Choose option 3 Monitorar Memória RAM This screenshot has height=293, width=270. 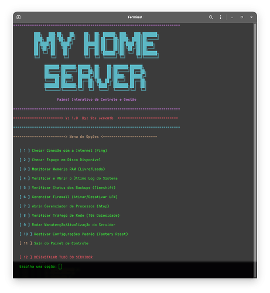pyautogui.click(x=62, y=169)
